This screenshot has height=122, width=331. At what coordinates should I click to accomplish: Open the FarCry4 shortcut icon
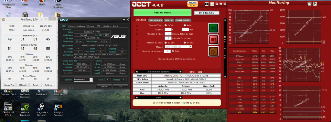pos(58,109)
